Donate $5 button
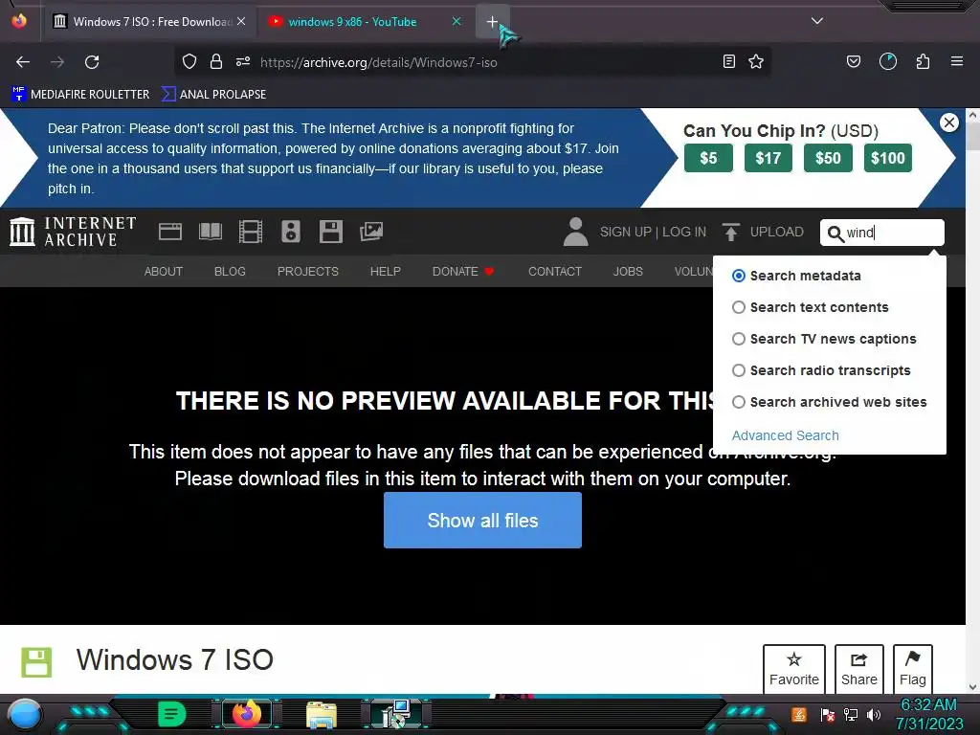The width and height of the screenshot is (980, 735). pos(708,158)
